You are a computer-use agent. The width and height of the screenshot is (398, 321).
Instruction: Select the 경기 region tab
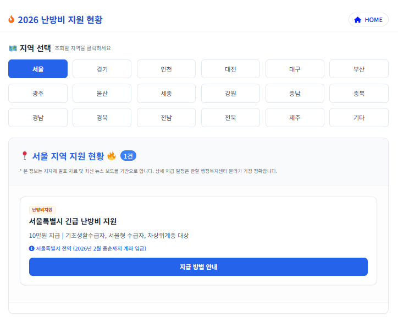pyautogui.click(x=102, y=69)
